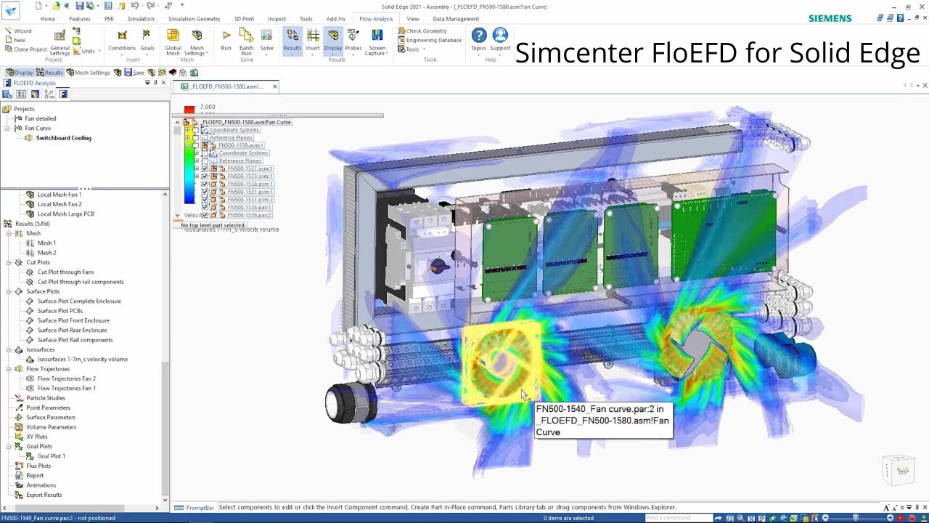This screenshot has height=523, width=929.
Task: Open General Settings in ribbon
Action: 60,42
